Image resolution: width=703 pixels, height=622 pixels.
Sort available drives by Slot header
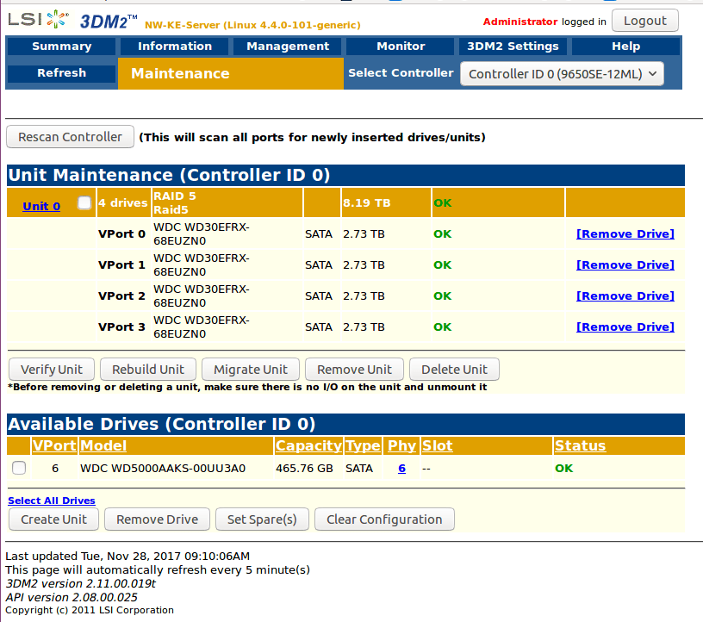[x=437, y=445]
